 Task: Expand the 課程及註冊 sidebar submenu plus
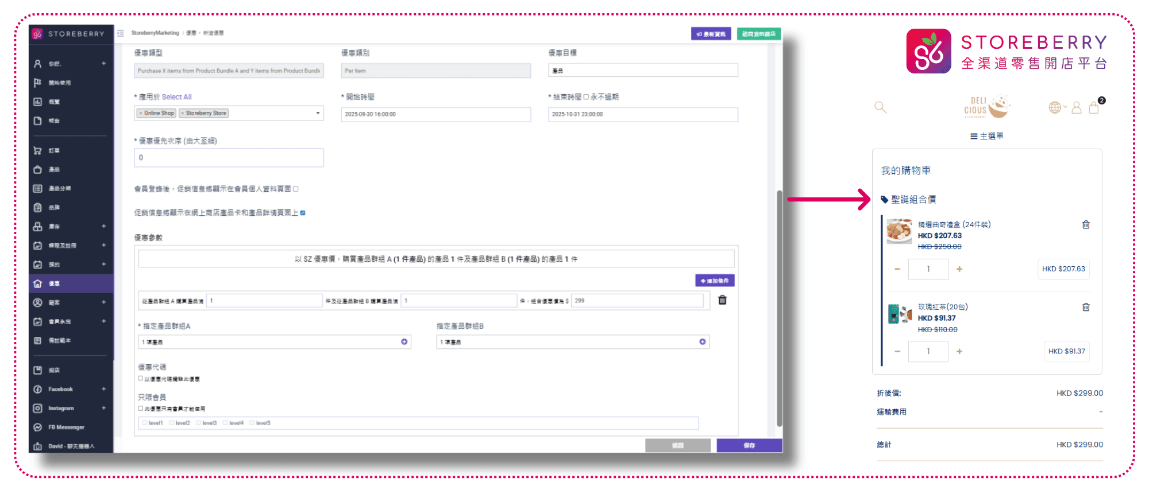[x=104, y=245]
